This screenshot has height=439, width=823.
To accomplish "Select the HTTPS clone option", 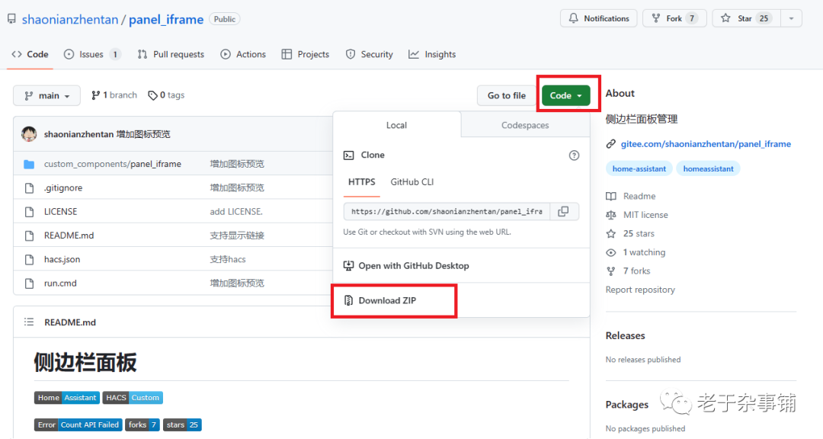I will click(x=362, y=182).
